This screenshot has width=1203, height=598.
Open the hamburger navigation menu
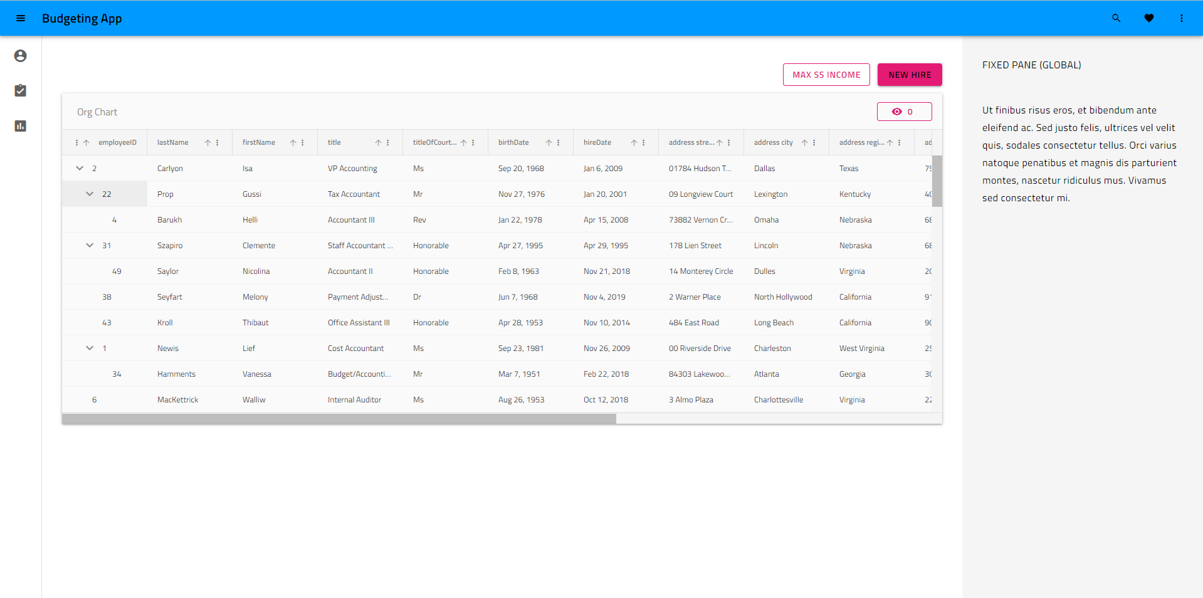pyautogui.click(x=21, y=18)
